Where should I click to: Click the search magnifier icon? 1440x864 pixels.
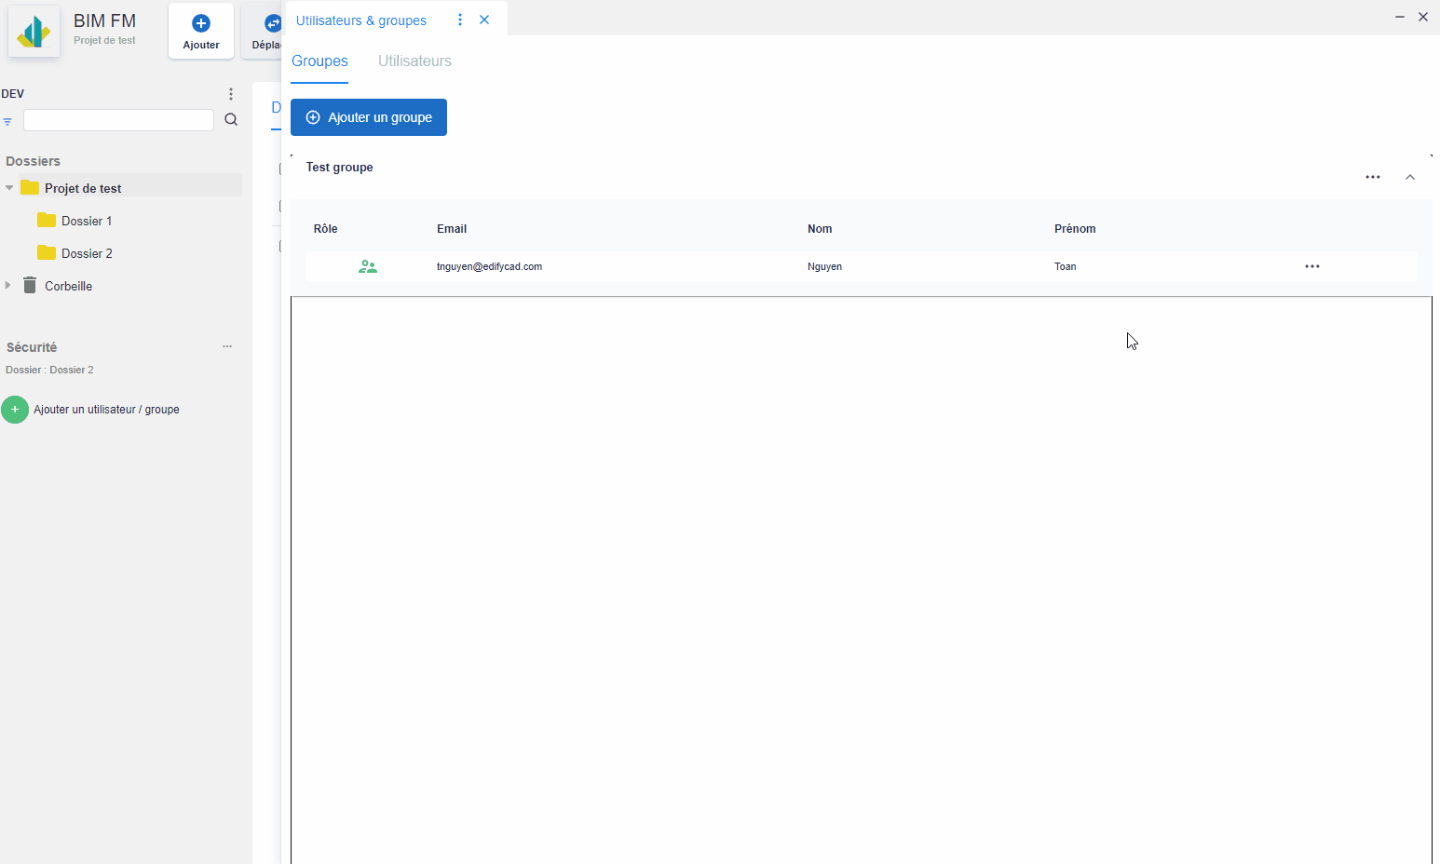[231, 119]
